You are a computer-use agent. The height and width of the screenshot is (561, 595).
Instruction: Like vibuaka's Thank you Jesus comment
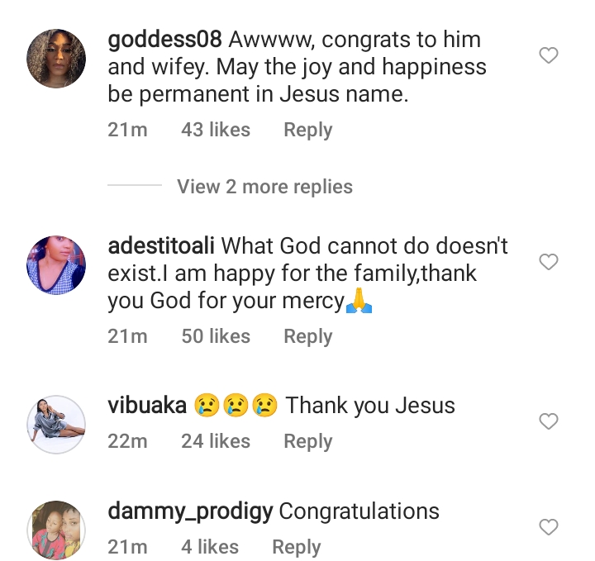549,422
